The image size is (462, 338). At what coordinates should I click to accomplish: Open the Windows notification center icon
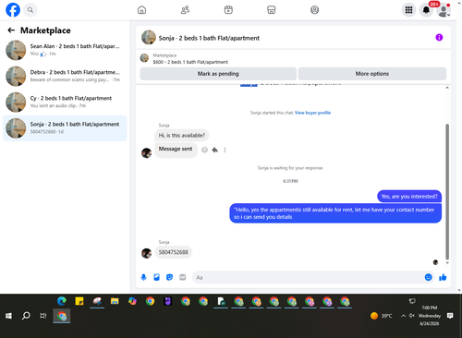pyautogui.click(x=450, y=316)
